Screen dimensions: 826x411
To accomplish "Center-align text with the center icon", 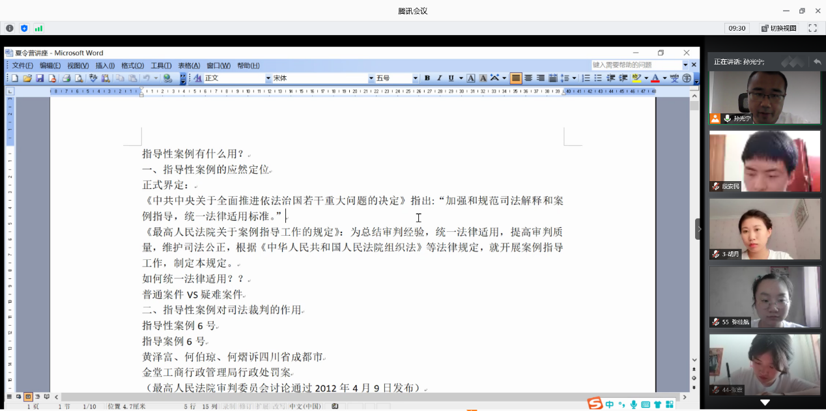I will [x=528, y=78].
